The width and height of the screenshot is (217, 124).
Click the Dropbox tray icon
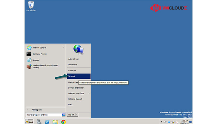pos(169,122)
